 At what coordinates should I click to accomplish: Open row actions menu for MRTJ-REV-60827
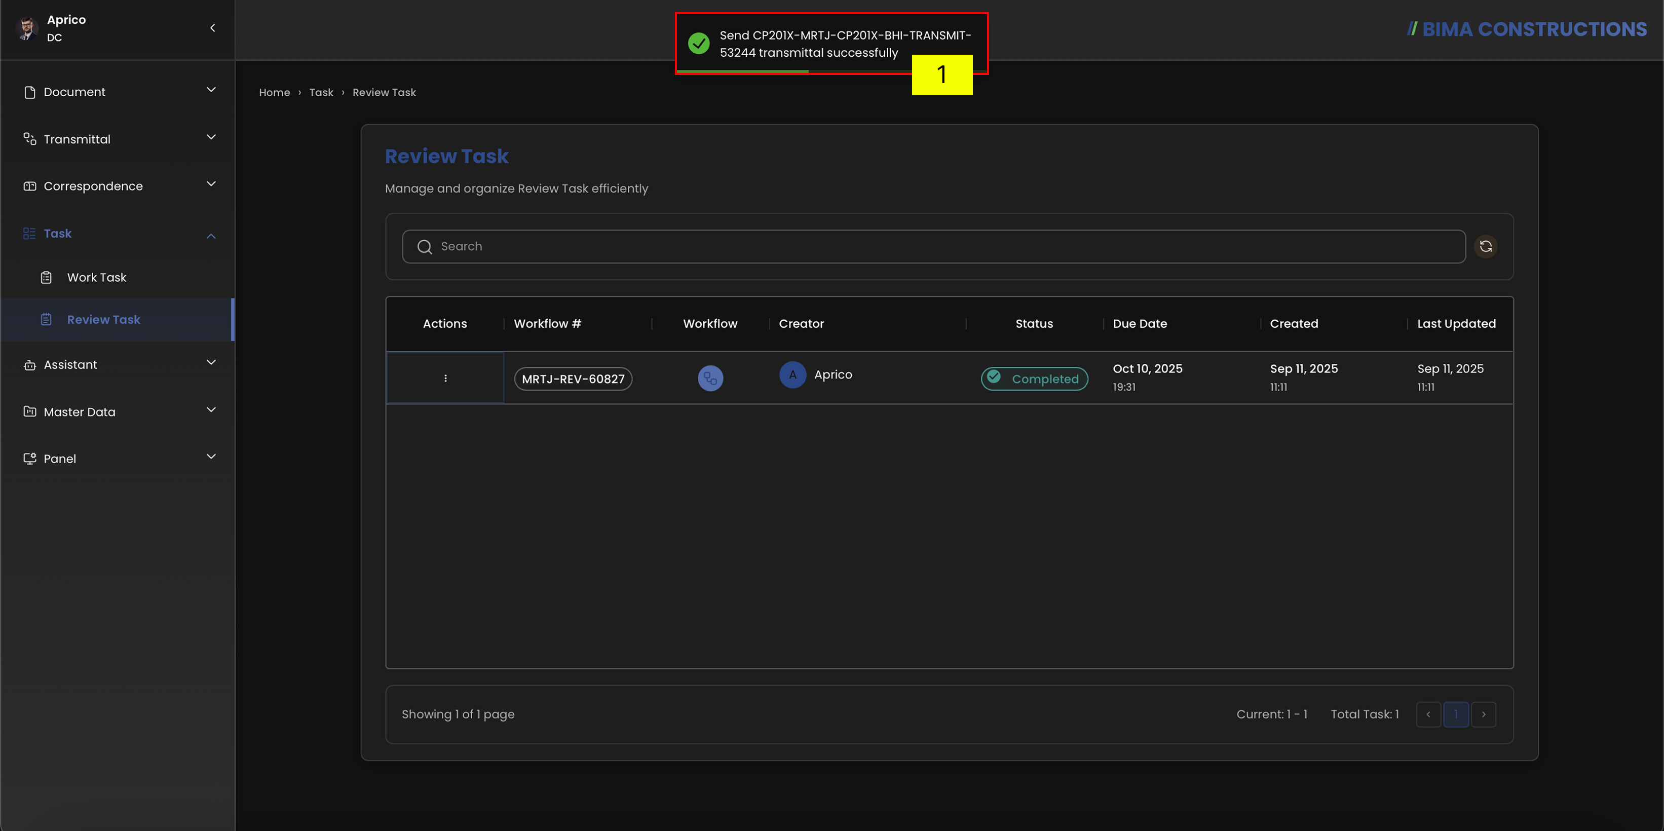coord(445,378)
